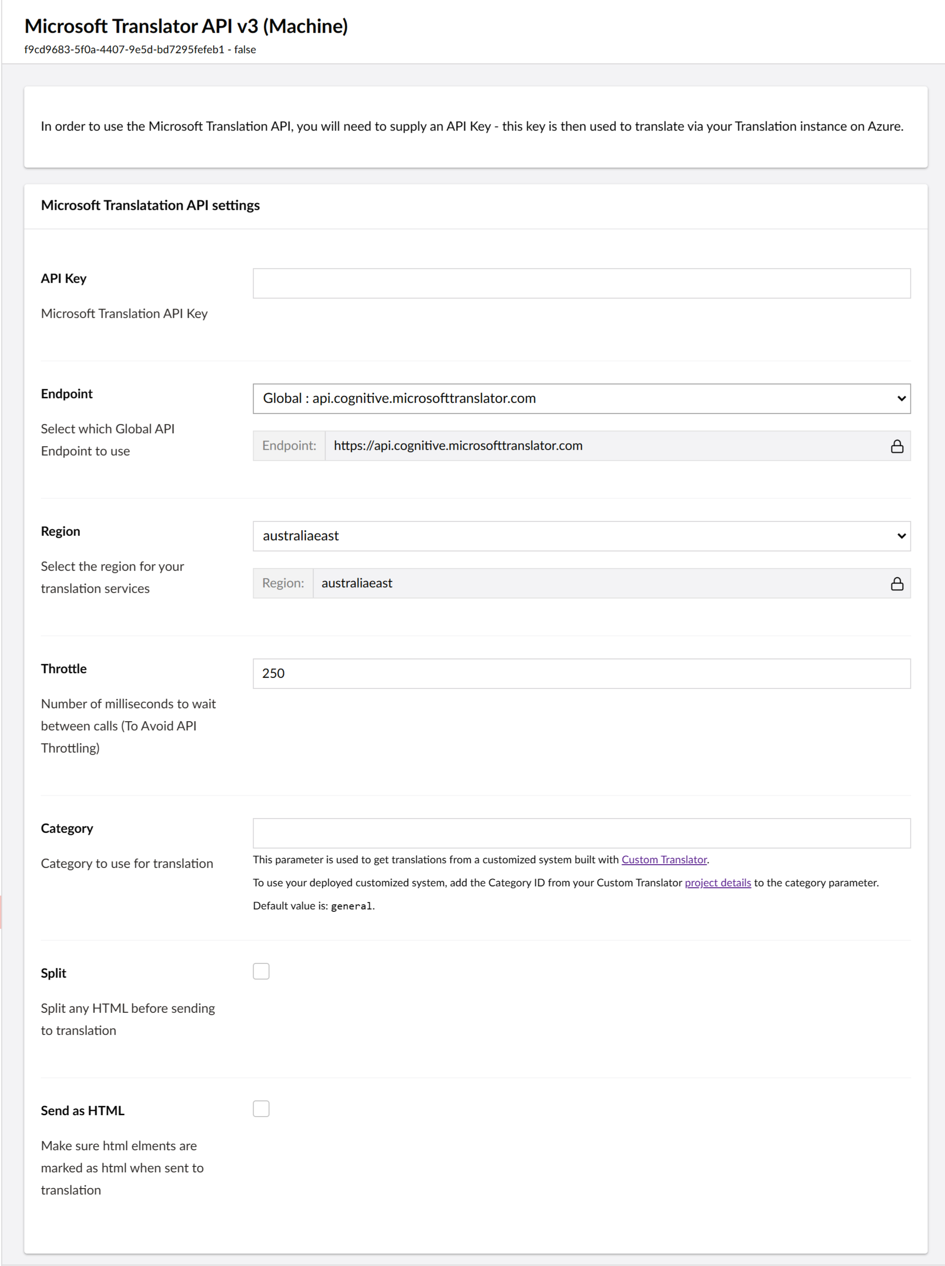
Task: Click the 'Endpoint:' prefix label
Action: point(289,446)
